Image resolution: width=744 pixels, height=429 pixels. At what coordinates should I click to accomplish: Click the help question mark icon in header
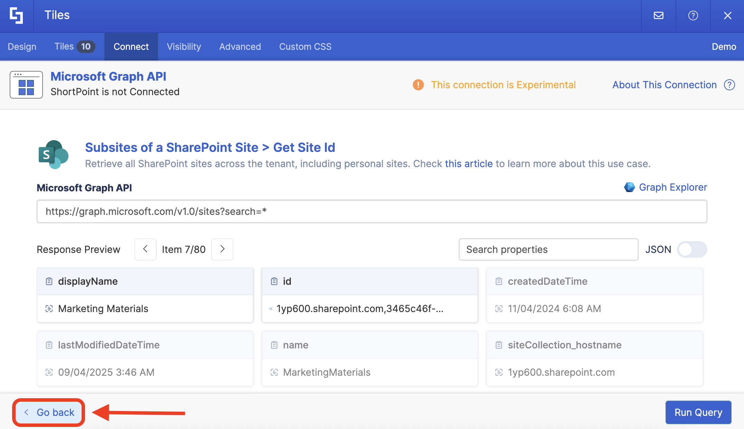(693, 16)
